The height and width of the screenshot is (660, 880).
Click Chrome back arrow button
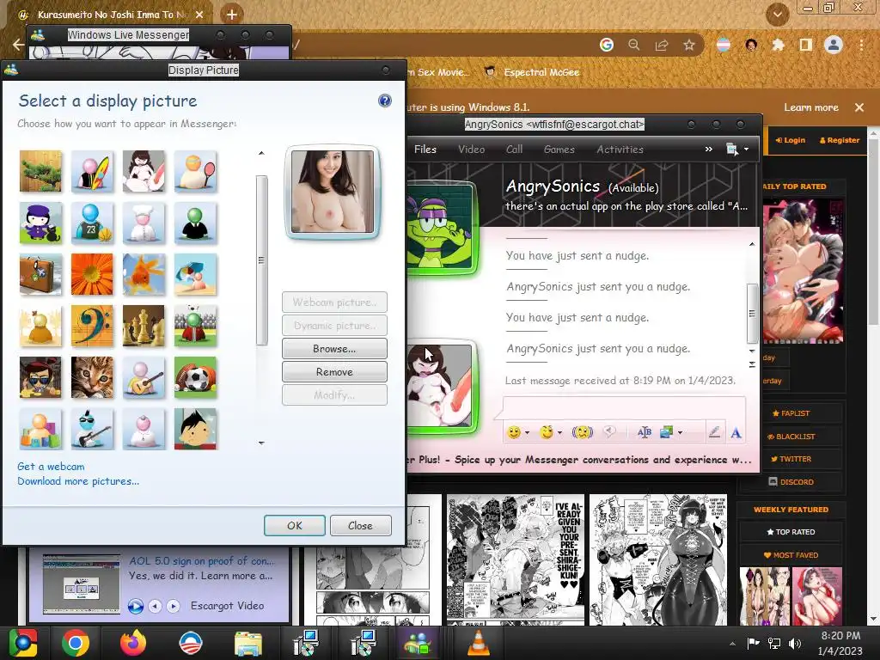tap(19, 45)
